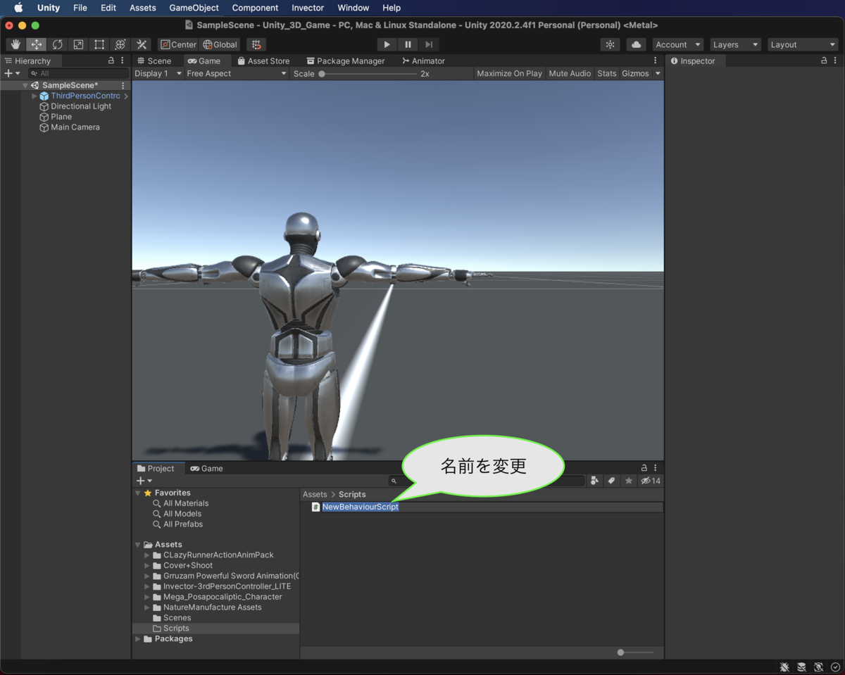Select the Rect transform tool

coord(99,44)
